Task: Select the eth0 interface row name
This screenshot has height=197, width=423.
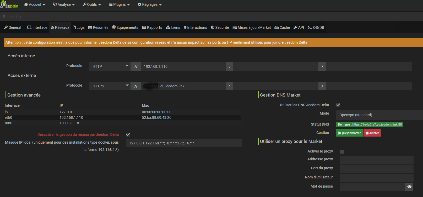Action: [x=8, y=117]
